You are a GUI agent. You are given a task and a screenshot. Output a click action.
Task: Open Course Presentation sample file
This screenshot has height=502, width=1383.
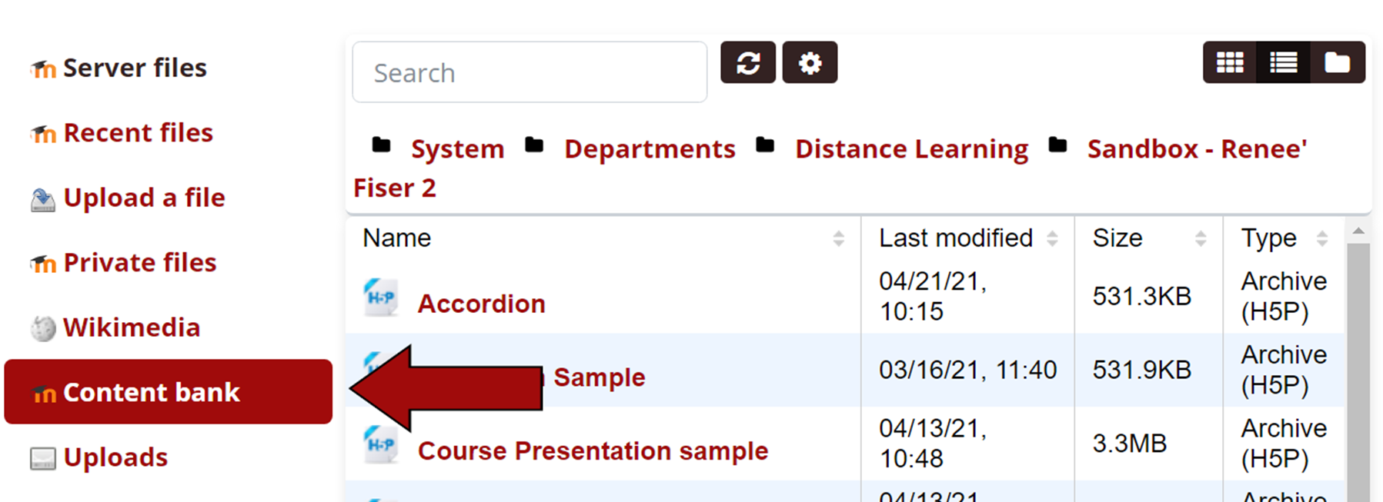coord(593,451)
